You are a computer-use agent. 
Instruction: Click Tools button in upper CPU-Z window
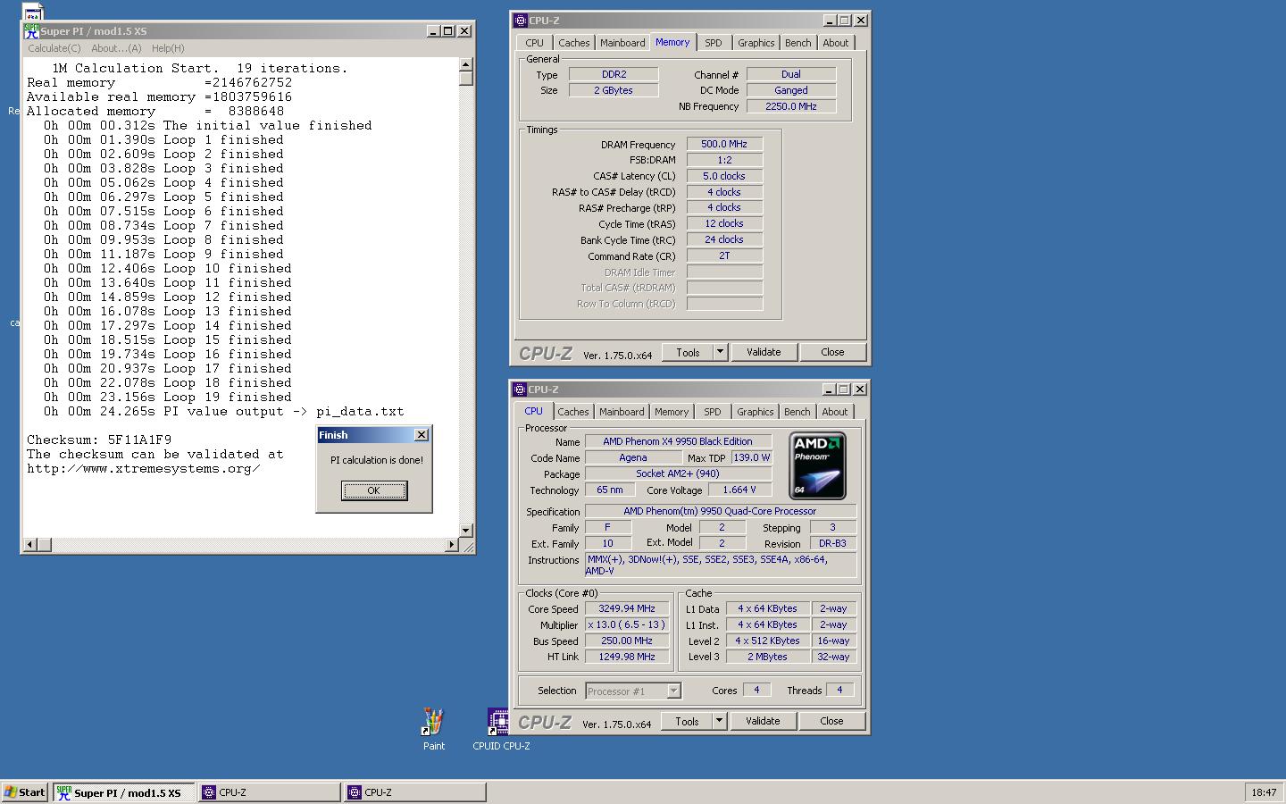point(688,352)
